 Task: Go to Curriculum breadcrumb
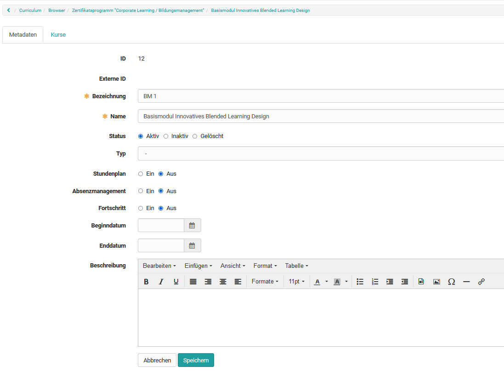coord(30,10)
